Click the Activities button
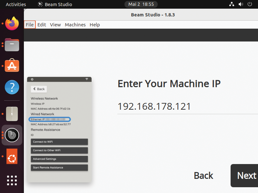 click(16, 4)
